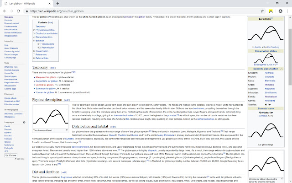Viewport: 292px width, 183px height.
Task: Click the scrollbar up arrow
Action: (x=290, y=17)
